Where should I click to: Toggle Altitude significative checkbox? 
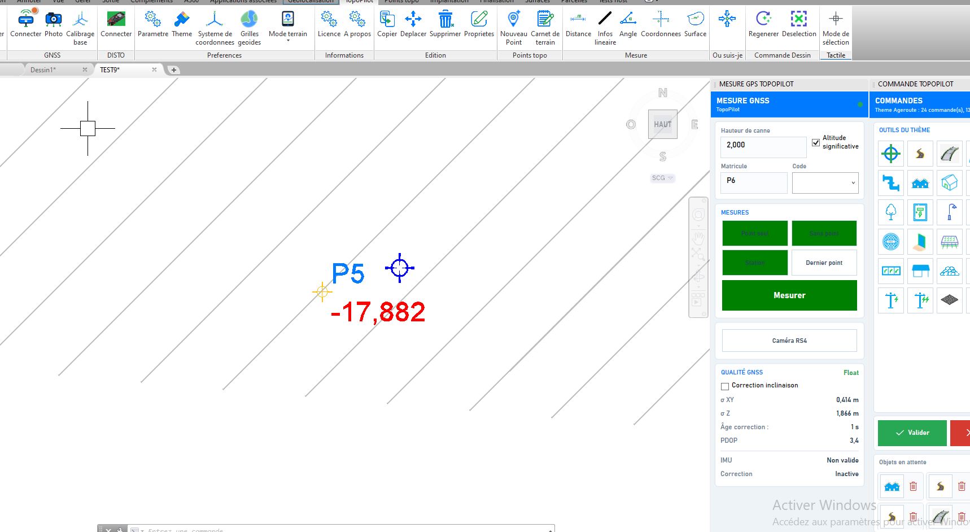tap(816, 142)
